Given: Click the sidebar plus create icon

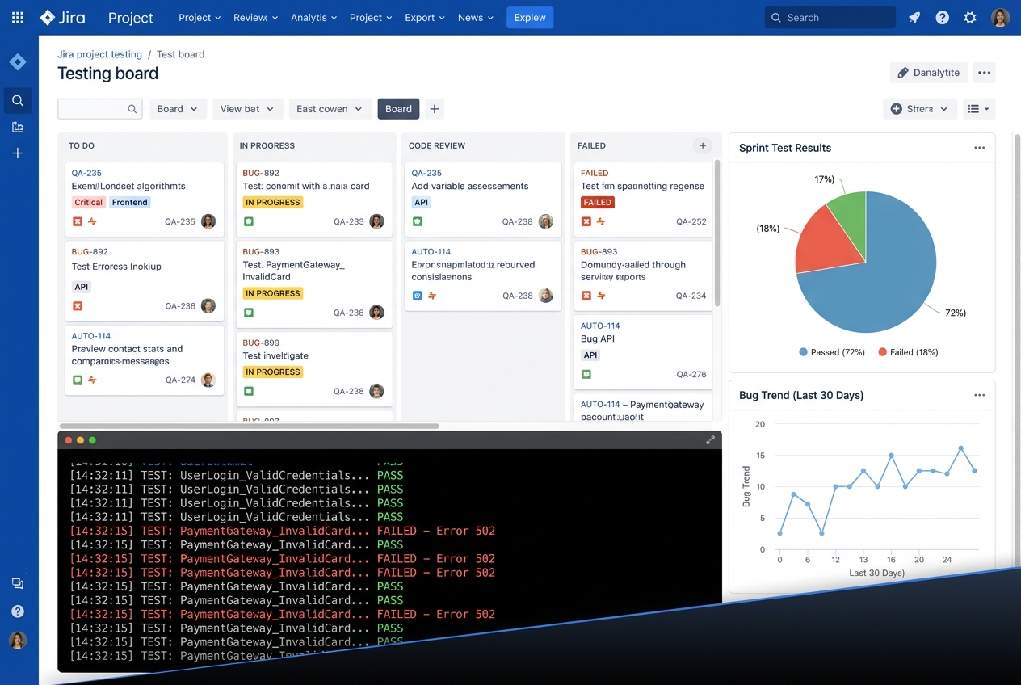Looking at the screenshot, I should [x=18, y=153].
